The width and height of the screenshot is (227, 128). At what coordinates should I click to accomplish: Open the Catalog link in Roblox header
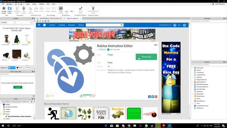[62, 25]
